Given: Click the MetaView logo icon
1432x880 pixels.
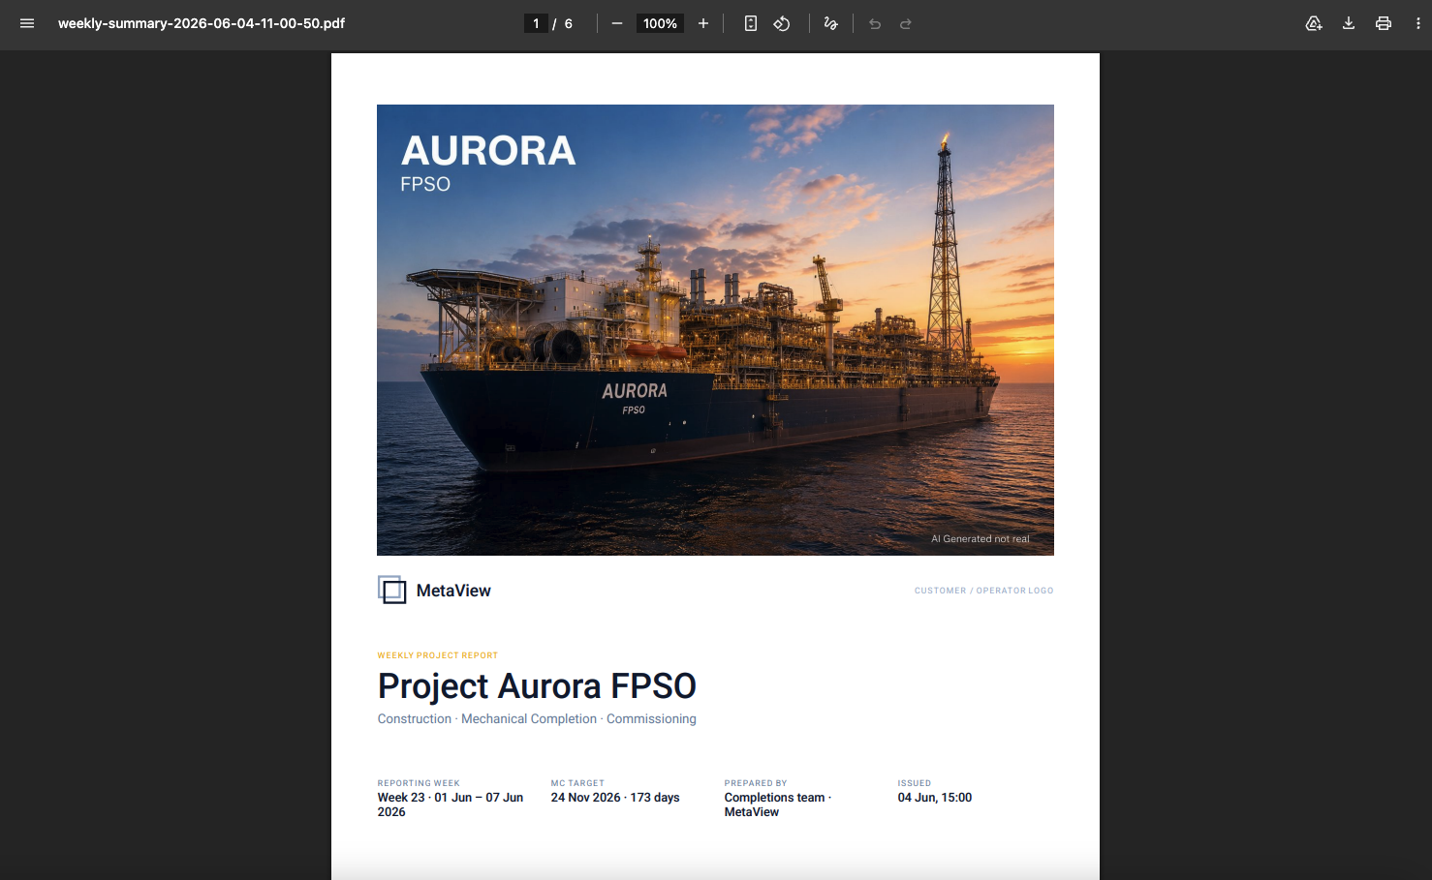Looking at the screenshot, I should (x=391, y=590).
